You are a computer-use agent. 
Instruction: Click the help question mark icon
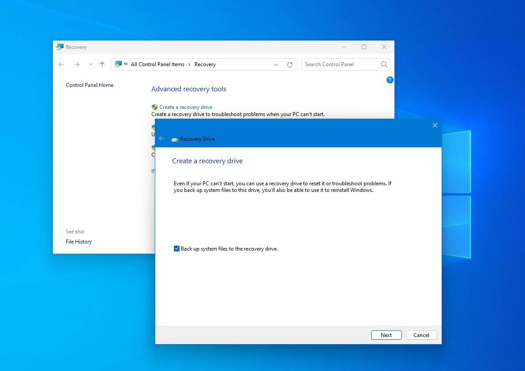(x=390, y=80)
